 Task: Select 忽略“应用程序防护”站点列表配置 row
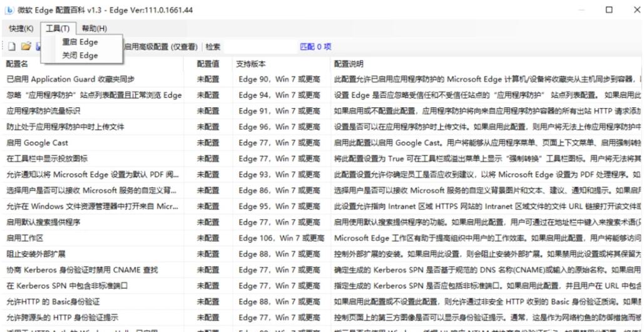322,95
